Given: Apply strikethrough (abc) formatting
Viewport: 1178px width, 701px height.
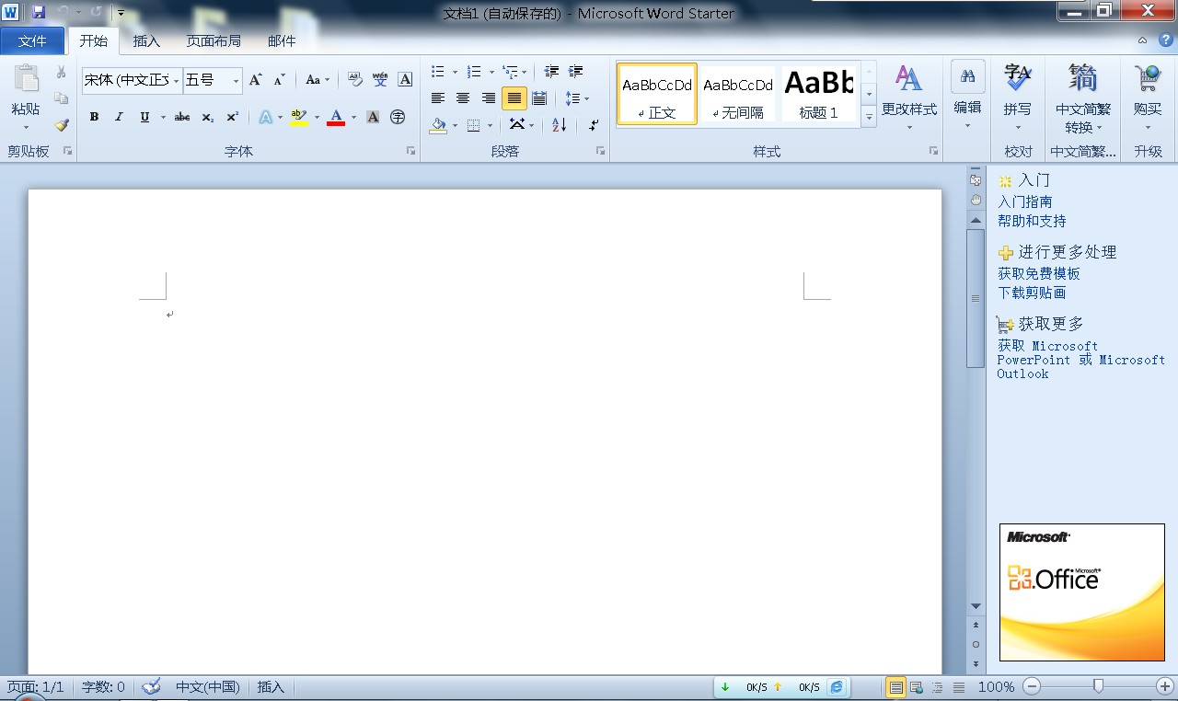Looking at the screenshot, I should click(182, 117).
